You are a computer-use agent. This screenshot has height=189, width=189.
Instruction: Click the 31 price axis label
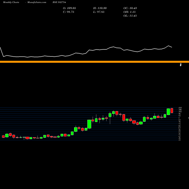pos(180,140)
